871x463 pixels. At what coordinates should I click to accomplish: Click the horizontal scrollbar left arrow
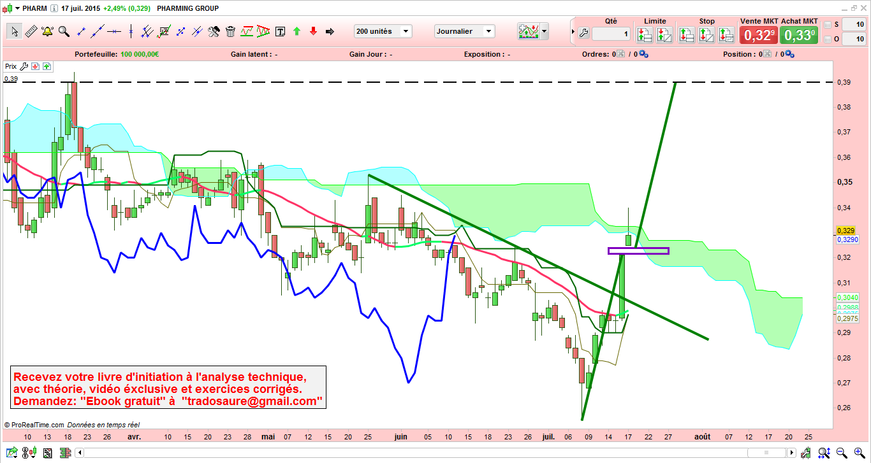pyautogui.click(x=80, y=453)
